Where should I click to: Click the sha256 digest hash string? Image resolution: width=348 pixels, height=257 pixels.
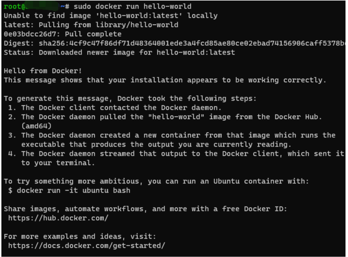coord(191,43)
